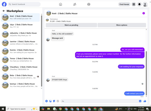Click Mark as pending
This screenshot has width=151, height=111.
coord(71,25)
